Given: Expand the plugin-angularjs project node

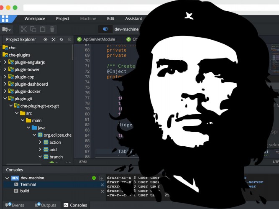Looking at the screenshot, I should click(x=5, y=62).
